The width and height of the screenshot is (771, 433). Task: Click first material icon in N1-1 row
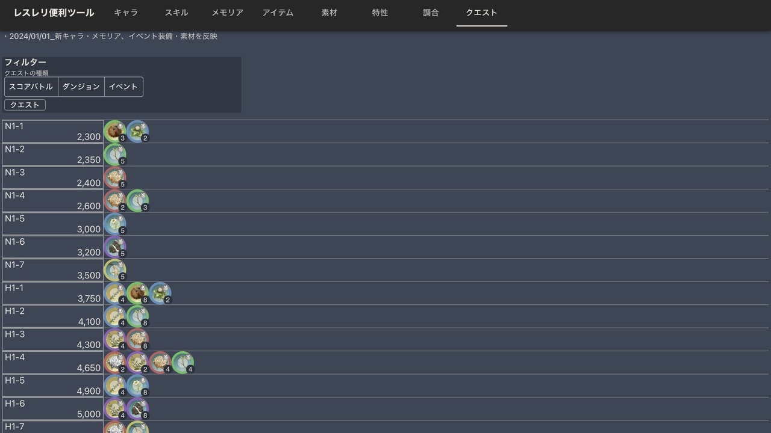[114, 131]
